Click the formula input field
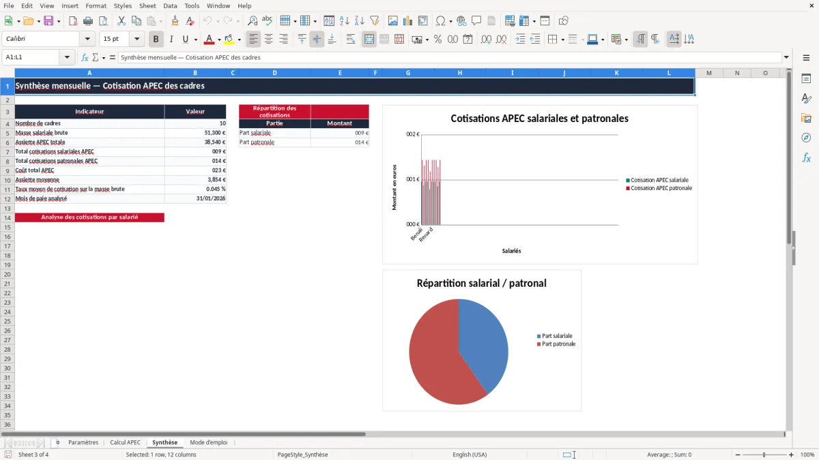The height and width of the screenshot is (460, 819). (x=449, y=58)
